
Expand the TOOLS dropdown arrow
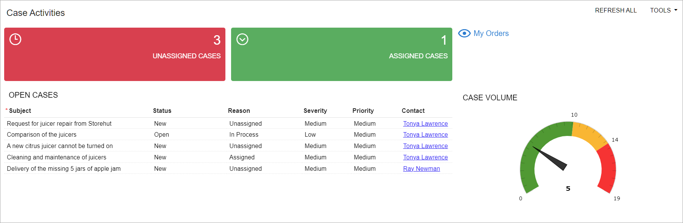(676, 10)
